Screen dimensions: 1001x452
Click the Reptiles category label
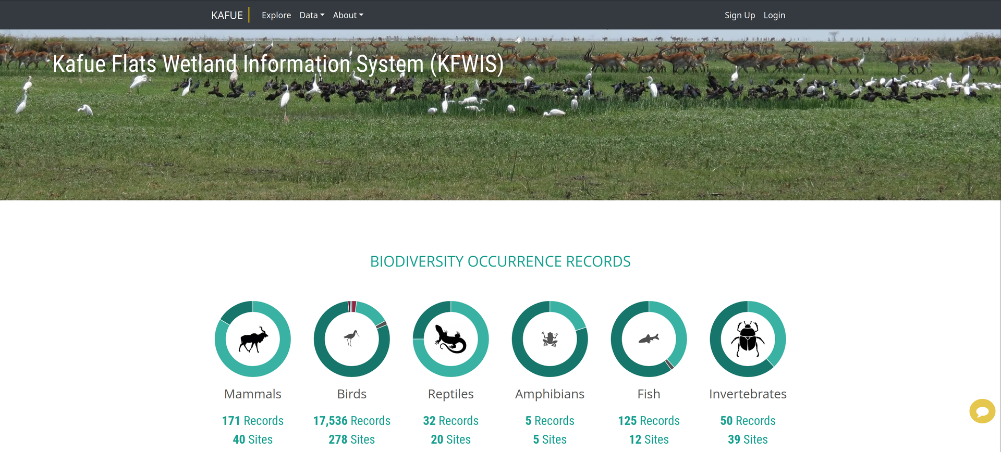[x=450, y=394]
